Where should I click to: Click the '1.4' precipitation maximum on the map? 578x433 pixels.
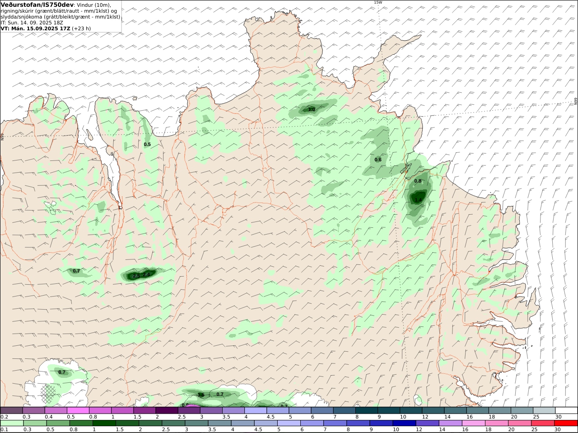(x=418, y=199)
